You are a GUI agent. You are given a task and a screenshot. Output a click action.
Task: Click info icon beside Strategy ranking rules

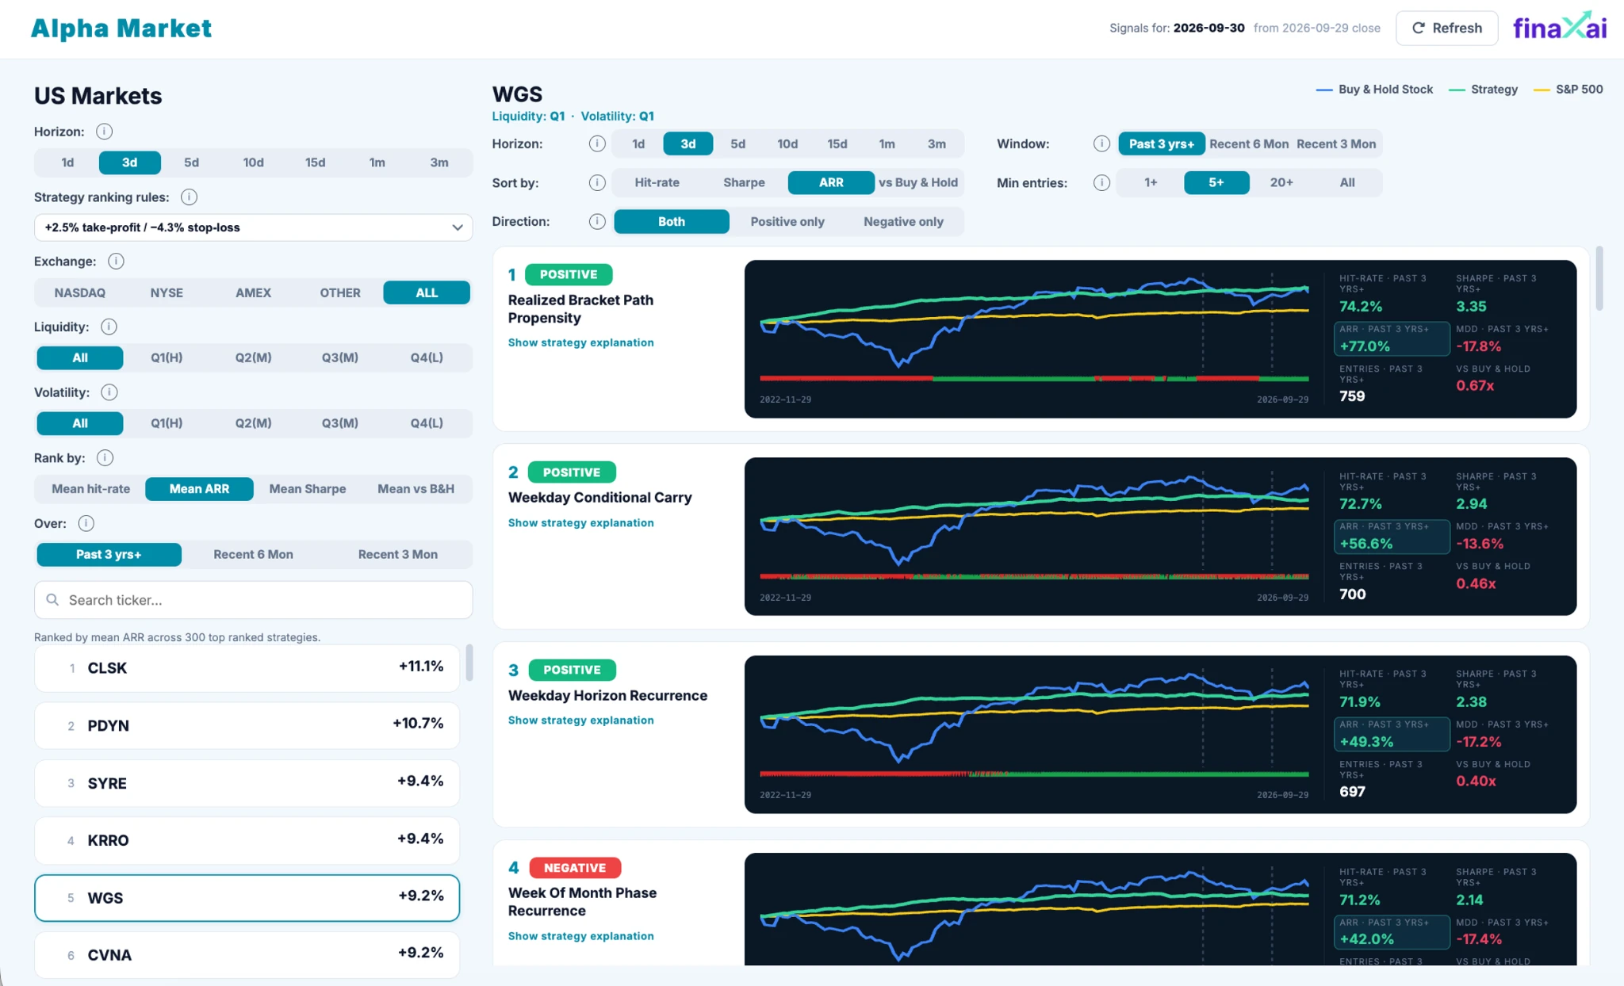189,197
